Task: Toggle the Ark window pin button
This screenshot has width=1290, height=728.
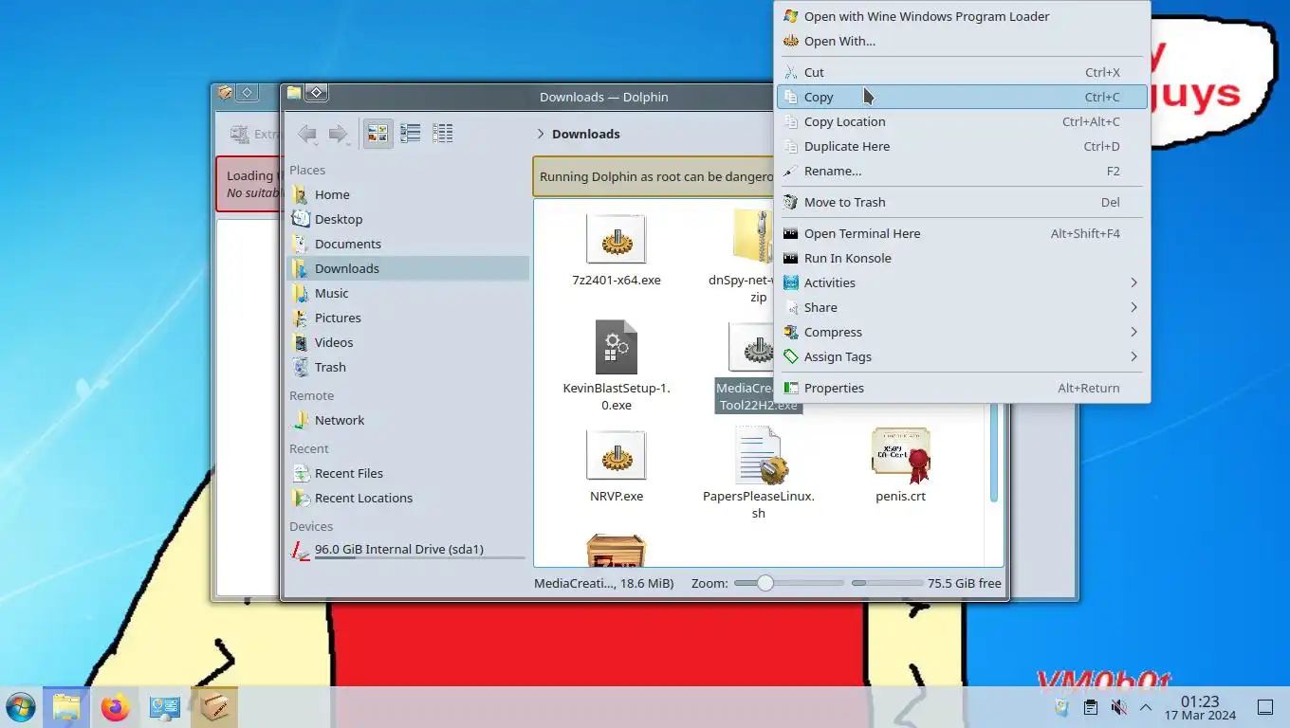Action: tap(247, 92)
